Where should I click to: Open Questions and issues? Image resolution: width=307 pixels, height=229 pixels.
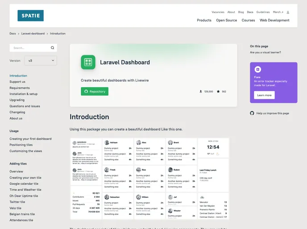[x=25, y=106]
